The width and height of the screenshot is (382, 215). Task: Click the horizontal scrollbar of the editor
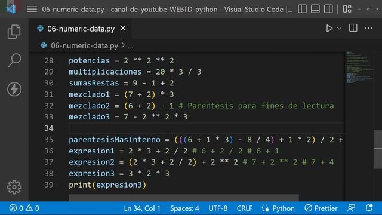point(184,198)
